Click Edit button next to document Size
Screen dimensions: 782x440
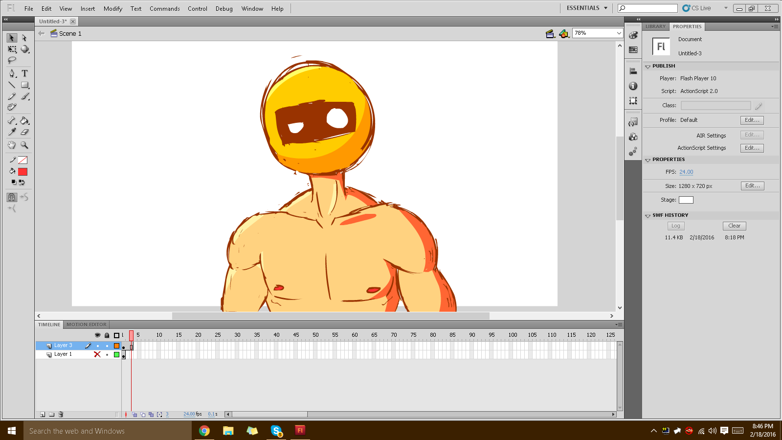(x=752, y=186)
